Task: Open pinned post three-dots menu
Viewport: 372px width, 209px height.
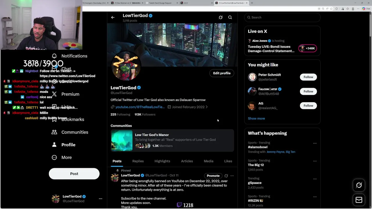Action: click(232, 176)
